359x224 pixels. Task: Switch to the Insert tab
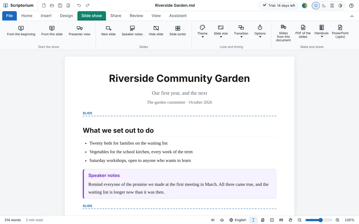(46, 16)
